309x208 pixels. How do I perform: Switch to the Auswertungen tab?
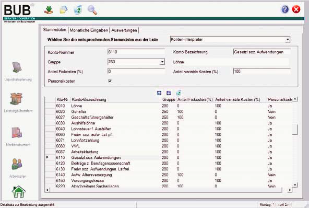coord(124,30)
